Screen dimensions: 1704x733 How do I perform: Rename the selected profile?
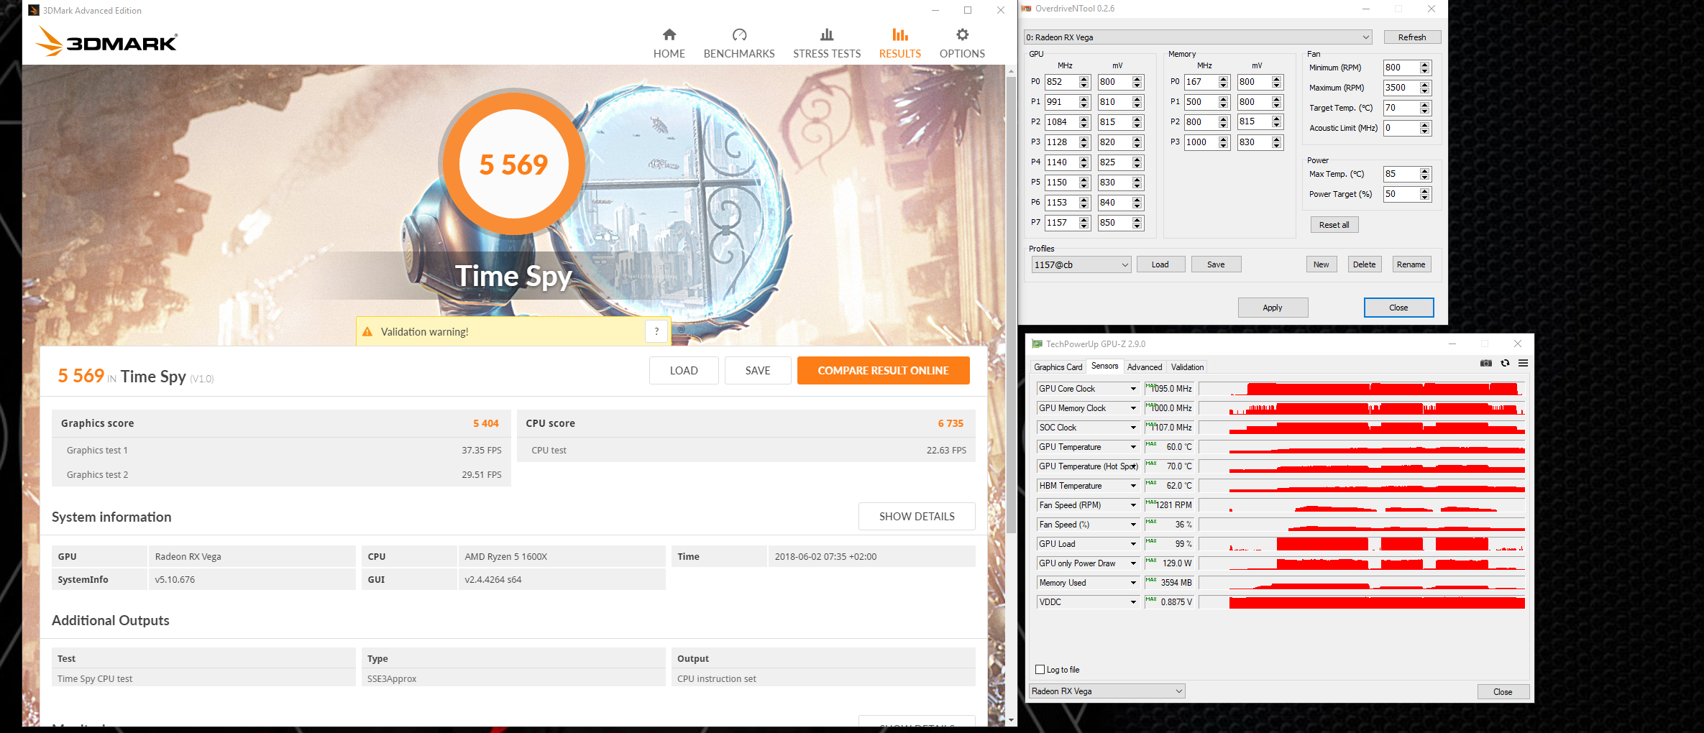coord(1411,264)
